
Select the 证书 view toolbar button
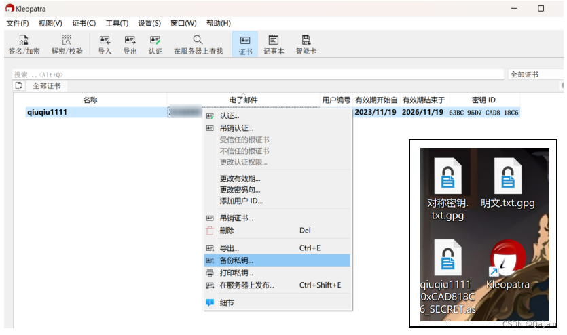coord(245,44)
